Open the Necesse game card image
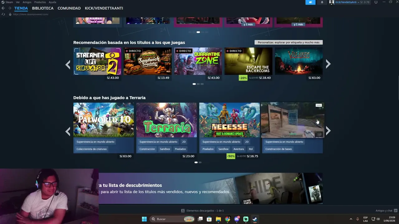 [229, 120]
